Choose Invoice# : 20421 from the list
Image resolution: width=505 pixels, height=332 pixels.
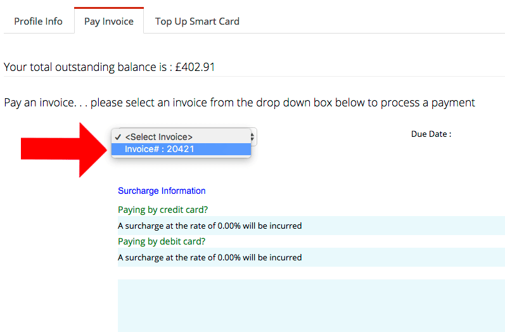point(181,149)
